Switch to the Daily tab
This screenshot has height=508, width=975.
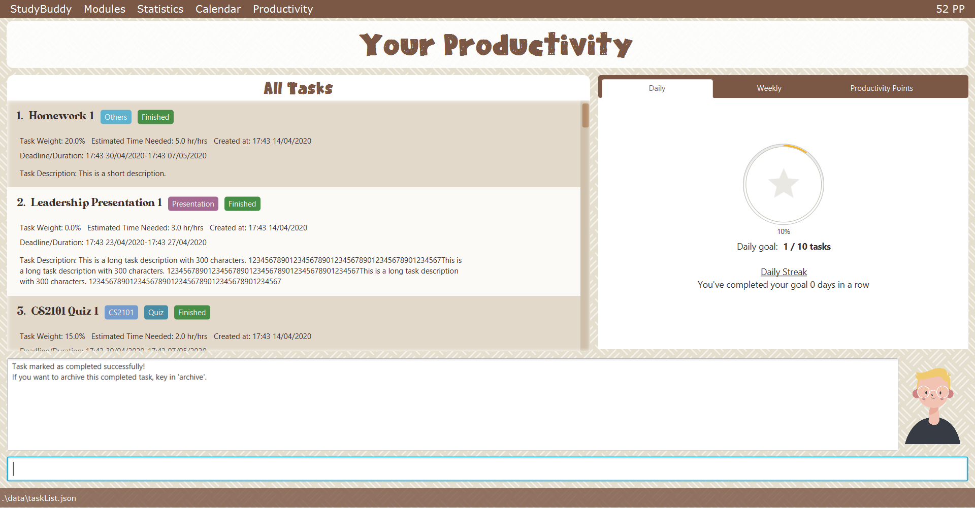[657, 88]
